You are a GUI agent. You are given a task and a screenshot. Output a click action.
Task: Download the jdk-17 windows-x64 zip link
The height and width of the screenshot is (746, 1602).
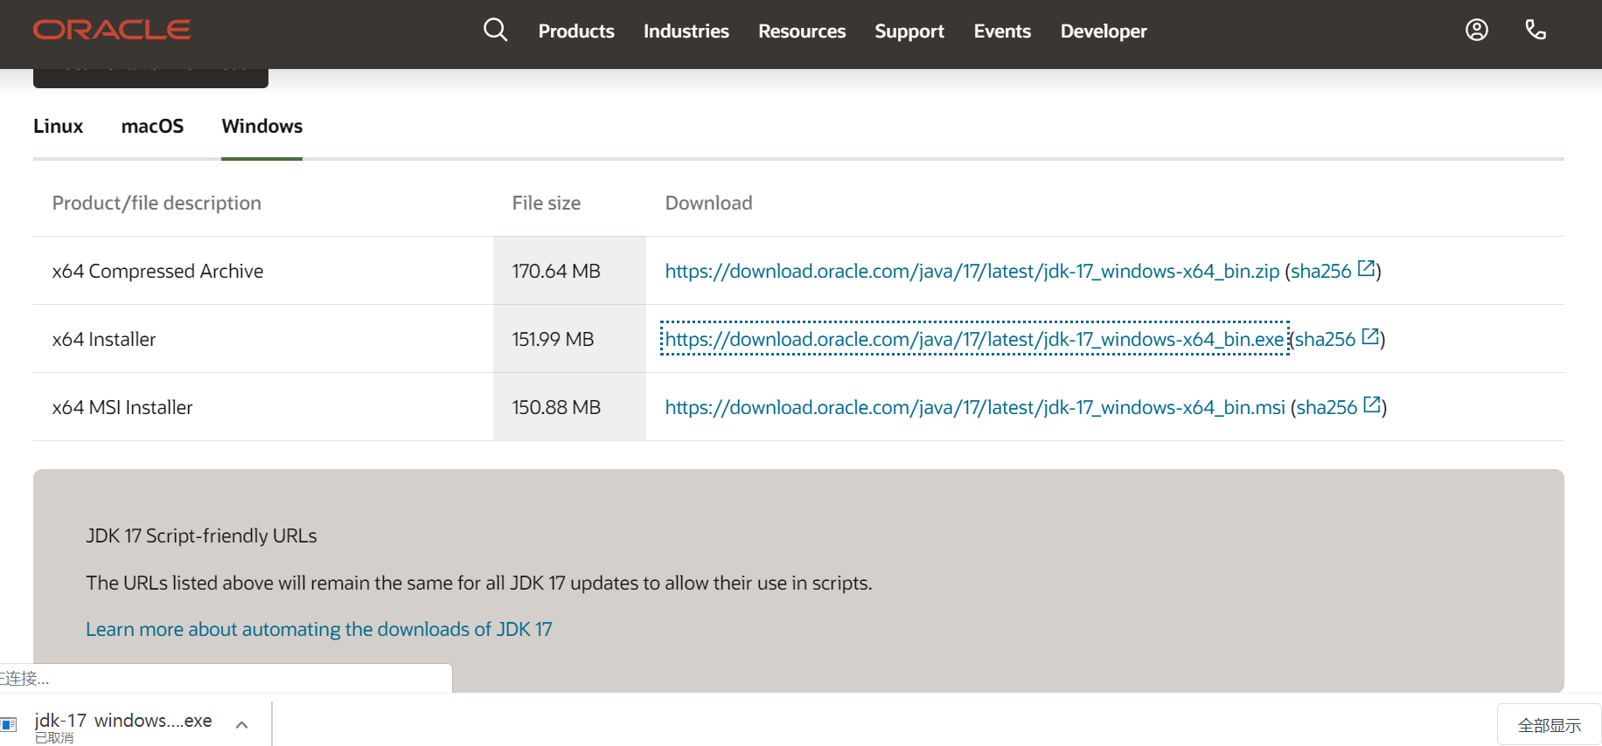click(x=972, y=271)
